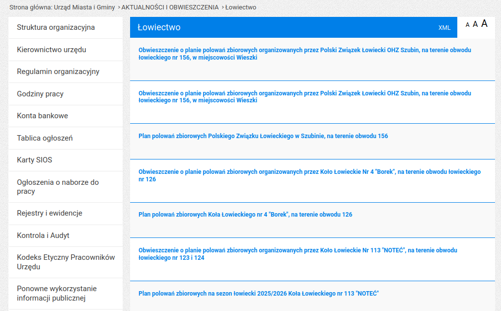Go to Strona główna breadcrumb link
The image size is (501, 311).
tap(62, 7)
